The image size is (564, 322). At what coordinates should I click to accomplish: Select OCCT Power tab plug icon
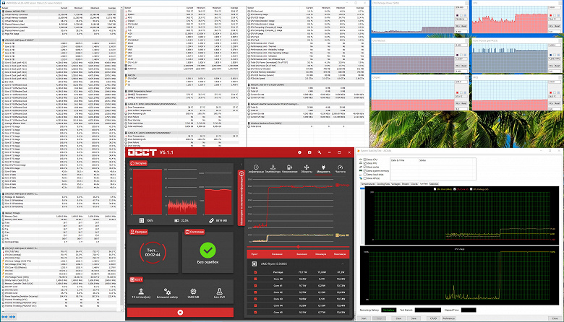(323, 167)
